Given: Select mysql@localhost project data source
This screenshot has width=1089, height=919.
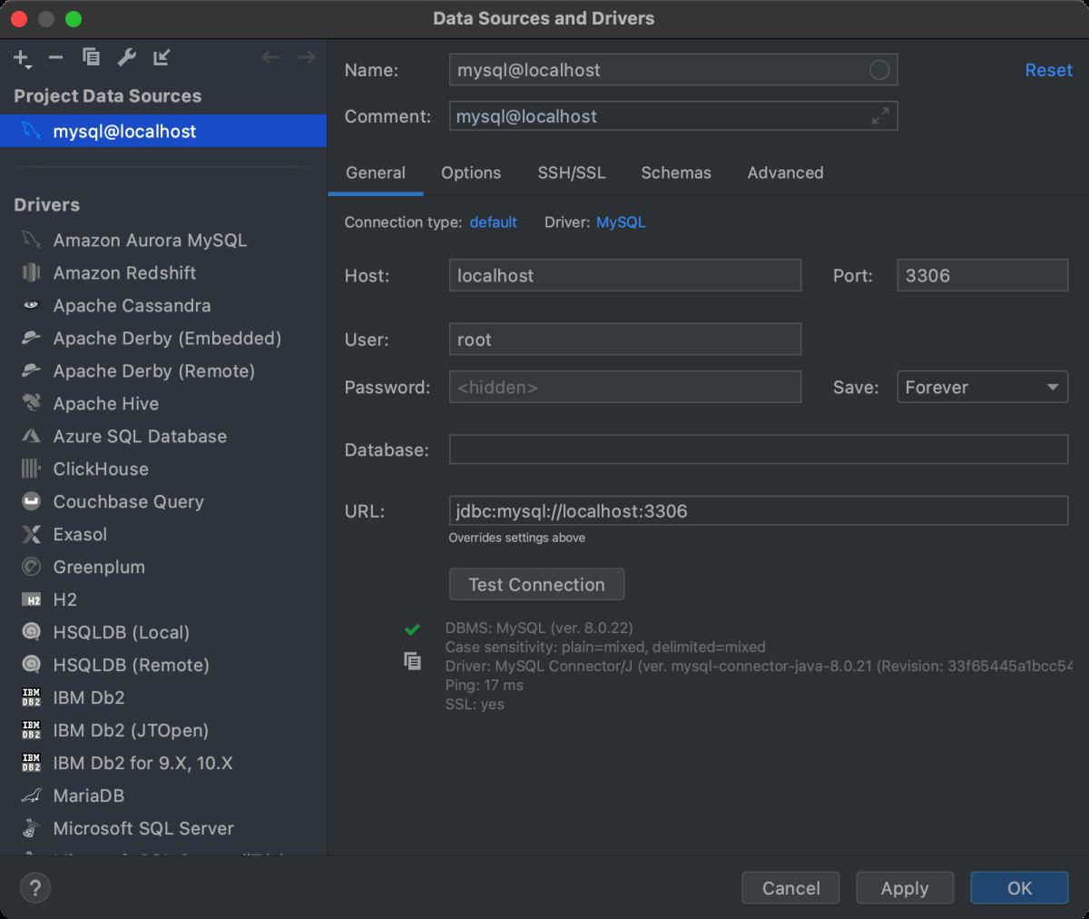Looking at the screenshot, I should coord(163,131).
